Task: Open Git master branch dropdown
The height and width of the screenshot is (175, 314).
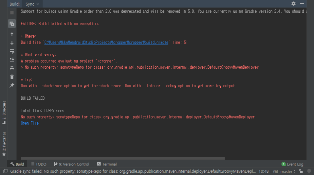Action: tap(284, 171)
